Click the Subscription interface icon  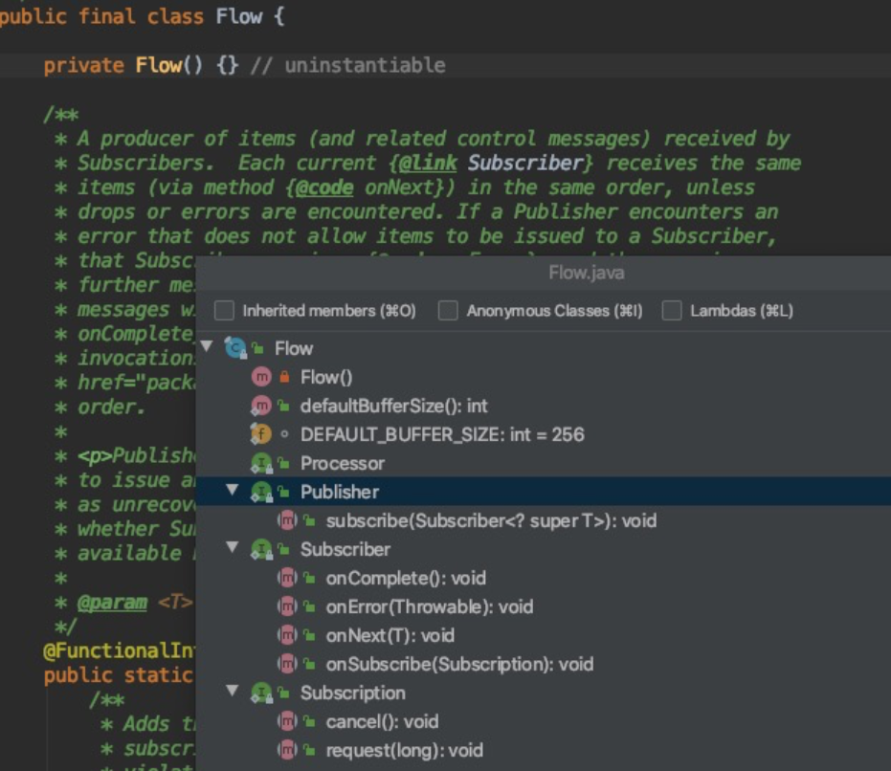coord(261,693)
